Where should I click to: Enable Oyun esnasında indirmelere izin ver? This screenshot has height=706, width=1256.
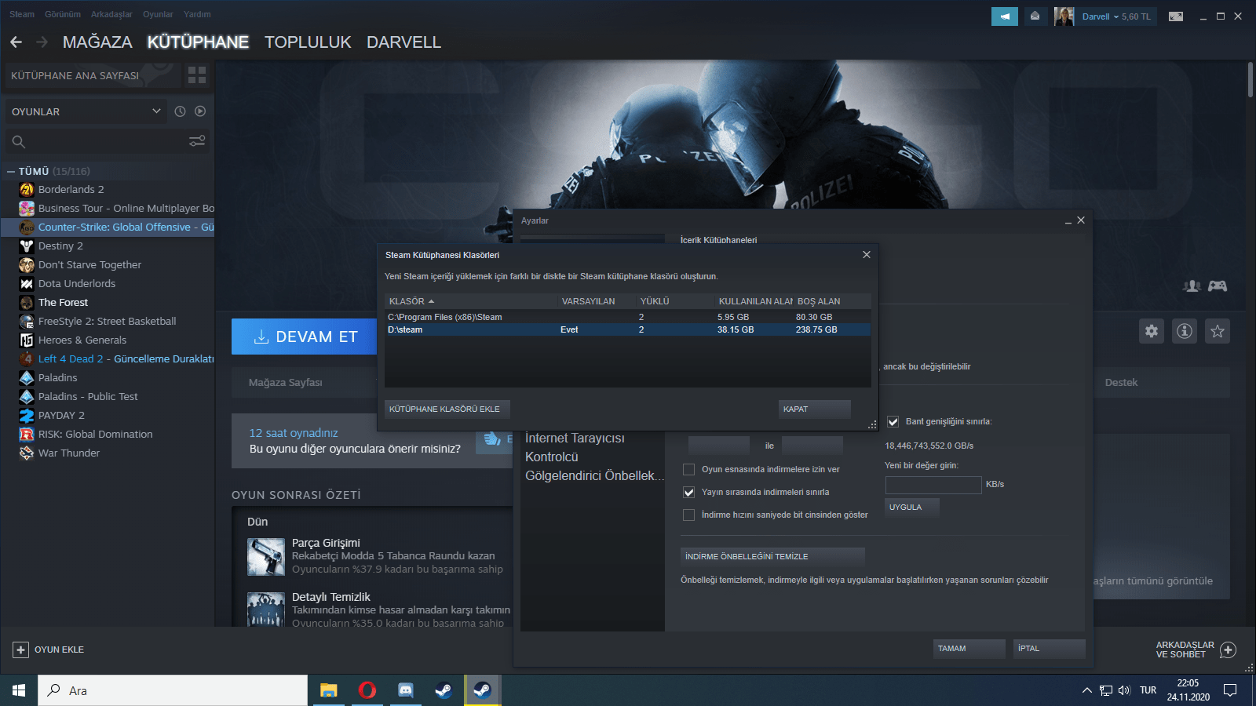pyautogui.click(x=688, y=470)
